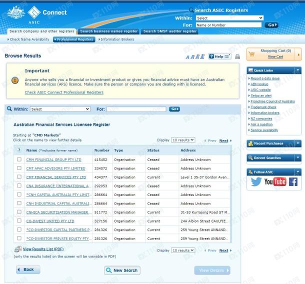Open View Cart link
Image resolution: width=305 pixels, height=284 pixels.
pos(275,56)
